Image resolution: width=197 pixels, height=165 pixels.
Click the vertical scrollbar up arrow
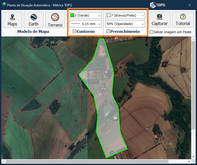click(x=193, y=39)
